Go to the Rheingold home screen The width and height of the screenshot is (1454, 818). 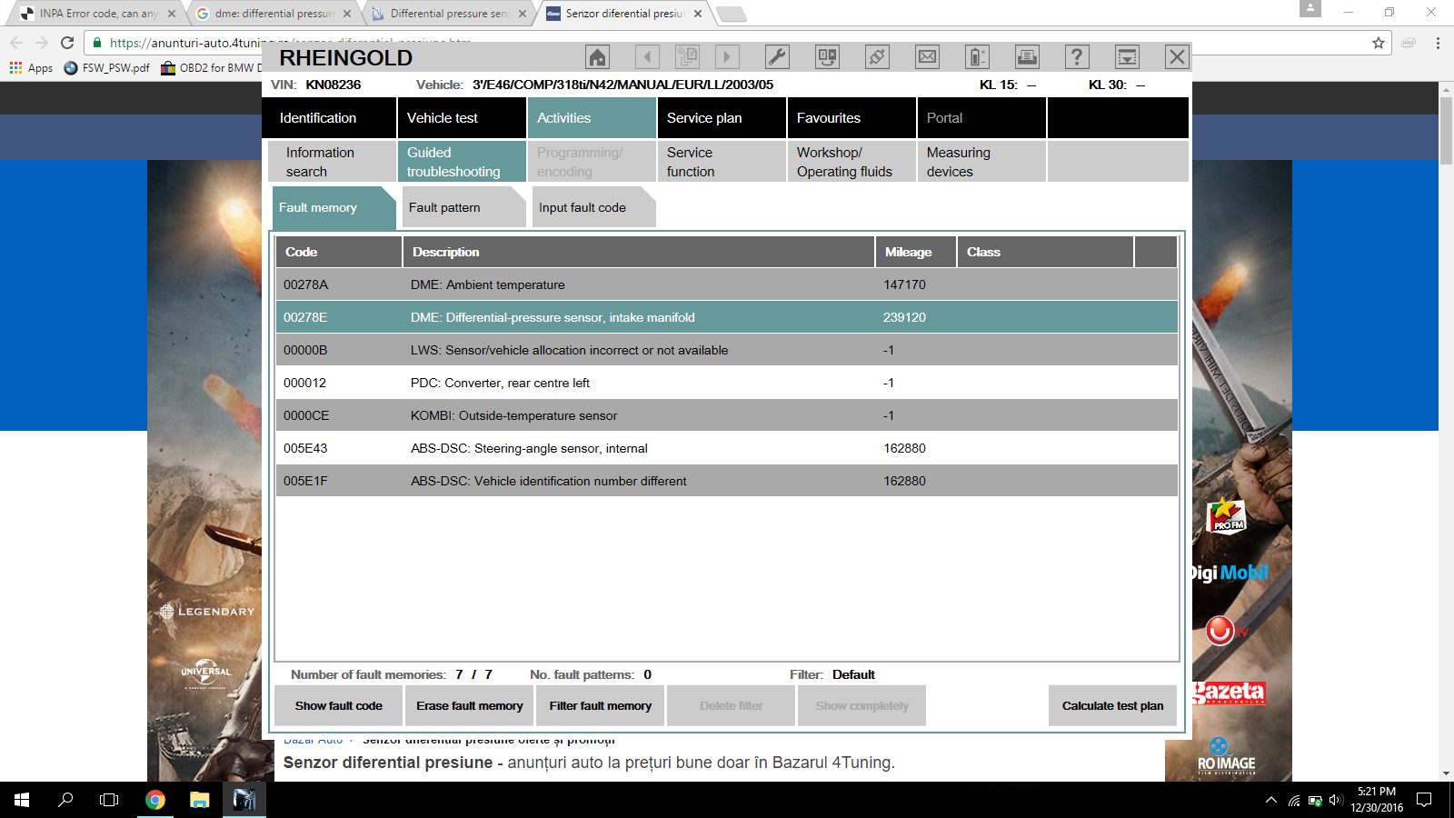pos(597,57)
